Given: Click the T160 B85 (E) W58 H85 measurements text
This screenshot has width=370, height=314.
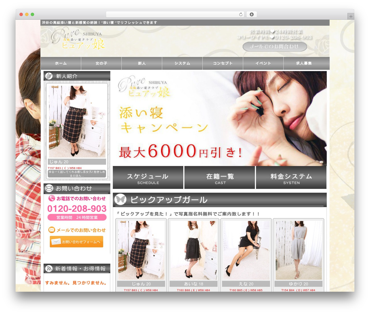Looking at the screenshot, I should [246, 290].
